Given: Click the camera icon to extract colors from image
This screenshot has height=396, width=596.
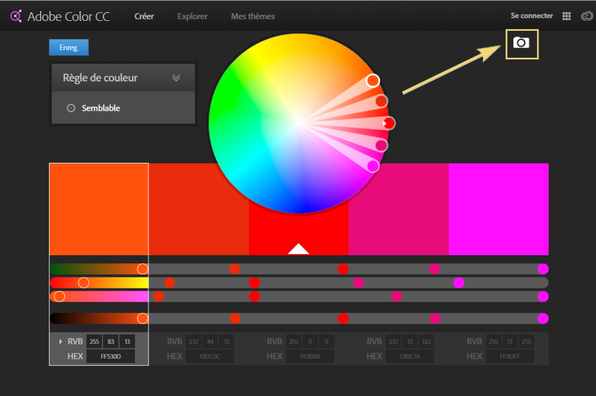Looking at the screenshot, I should pyautogui.click(x=521, y=44).
